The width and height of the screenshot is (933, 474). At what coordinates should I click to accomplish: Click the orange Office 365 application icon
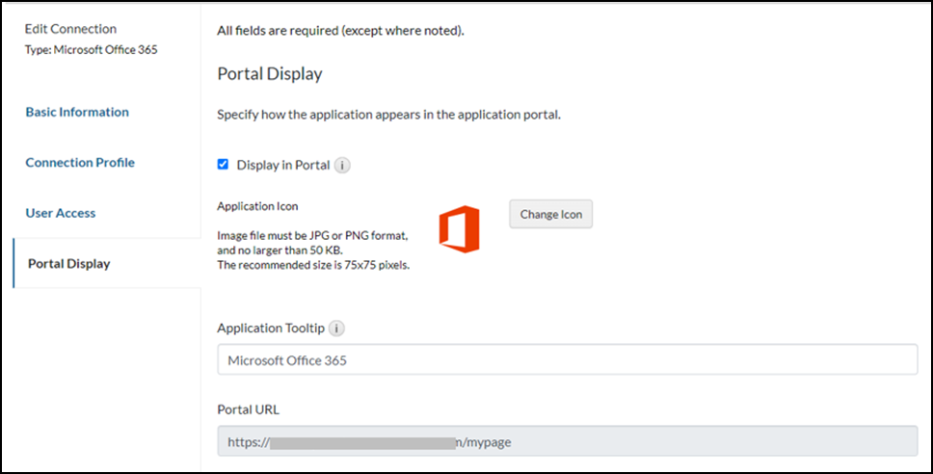459,231
